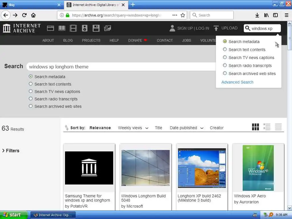Open the downloads arrow in the toolbar

pos(257,15)
